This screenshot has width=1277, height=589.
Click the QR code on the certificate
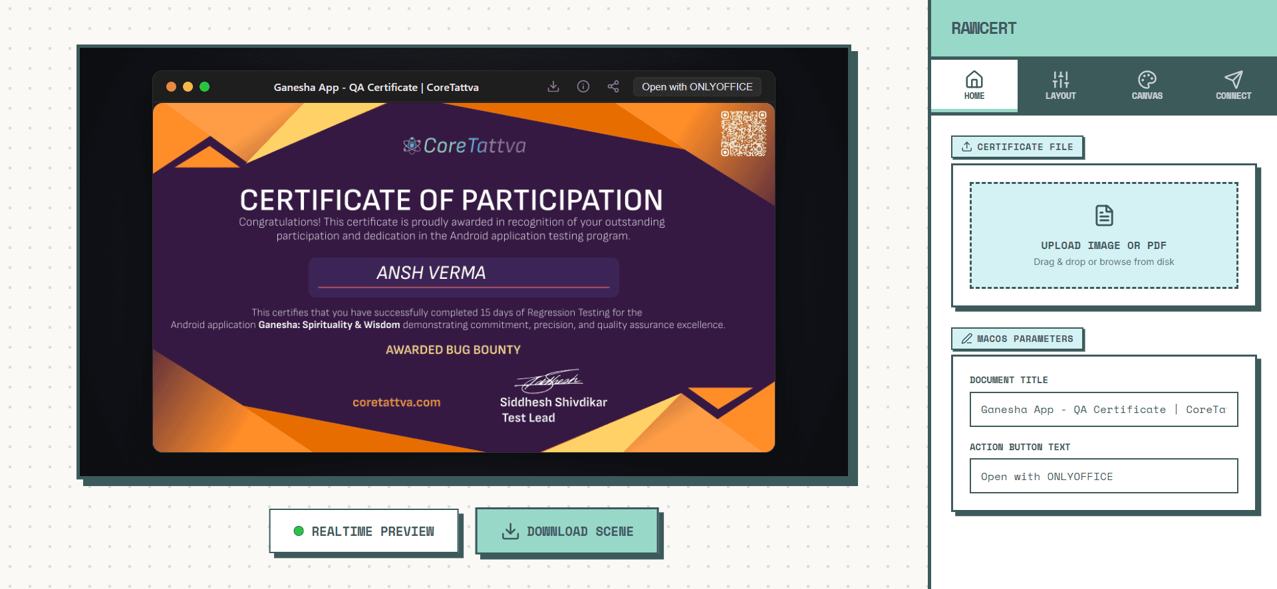[744, 133]
